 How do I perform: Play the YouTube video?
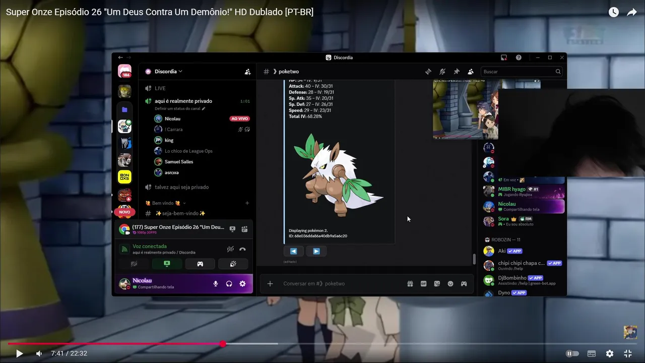point(19,353)
